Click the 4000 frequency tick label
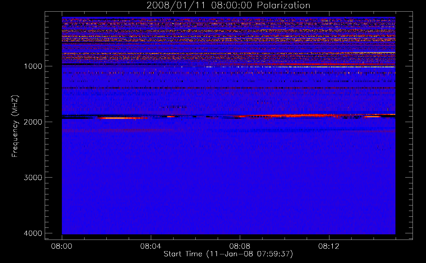The height and width of the screenshot is (263, 426). click(x=33, y=233)
